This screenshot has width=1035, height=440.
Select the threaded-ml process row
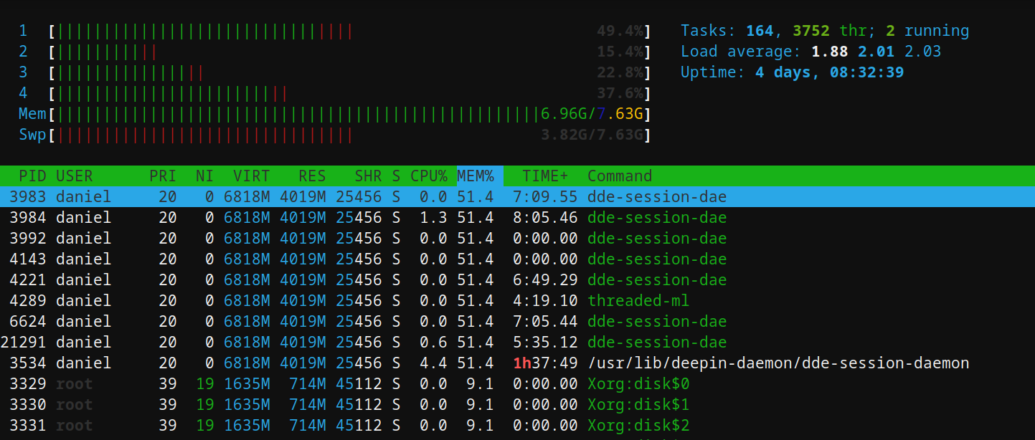coord(517,301)
